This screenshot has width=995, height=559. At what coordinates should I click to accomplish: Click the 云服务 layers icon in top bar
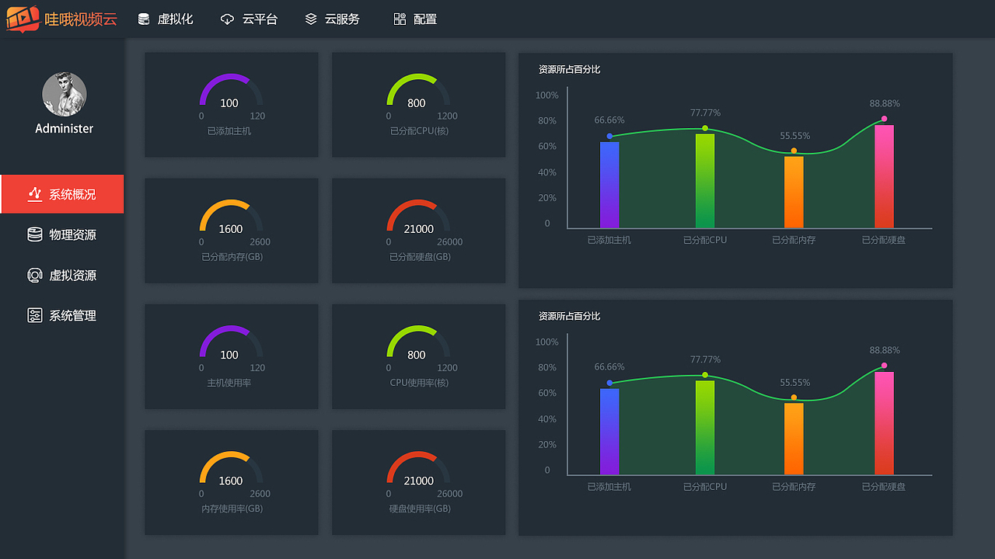click(311, 19)
